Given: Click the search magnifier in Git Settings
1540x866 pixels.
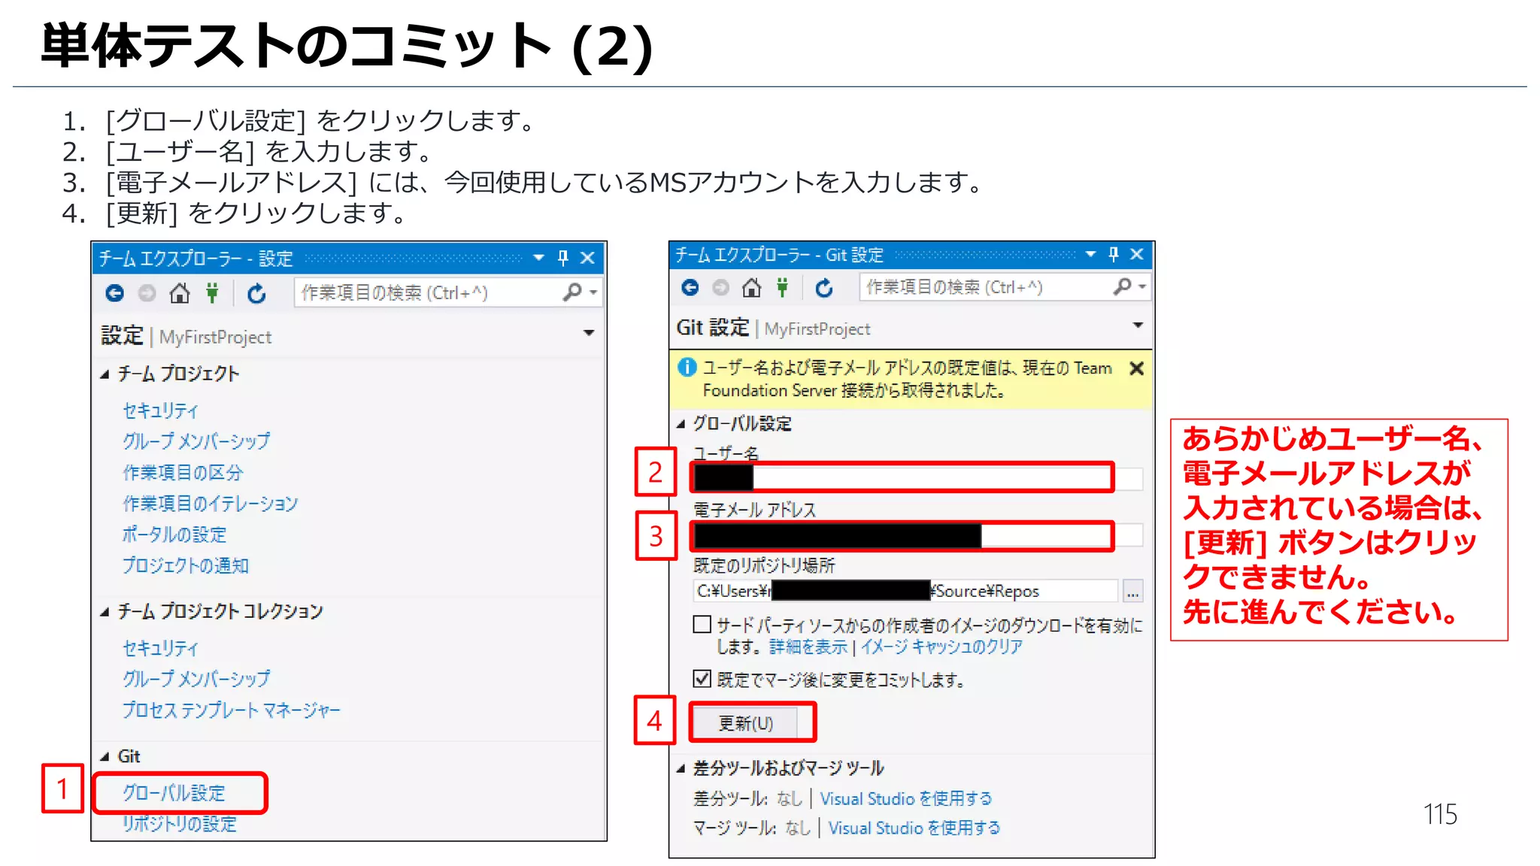Looking at the screenshot, I should click(1122, 286).
